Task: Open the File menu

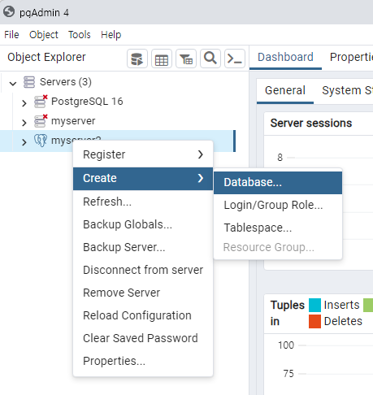Action: [11, 35]
